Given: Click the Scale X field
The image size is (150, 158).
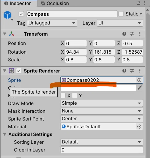Looking at the screenshot, I should [76, 60].
